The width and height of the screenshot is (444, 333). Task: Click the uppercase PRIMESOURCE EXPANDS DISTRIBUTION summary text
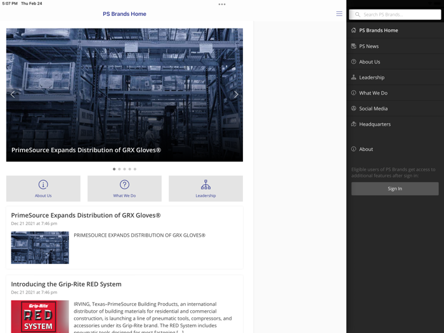(140, 235)
